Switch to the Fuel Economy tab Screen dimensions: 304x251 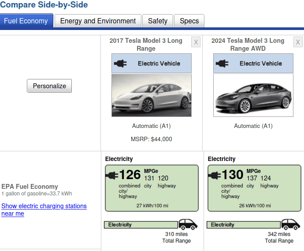[26, 21]
